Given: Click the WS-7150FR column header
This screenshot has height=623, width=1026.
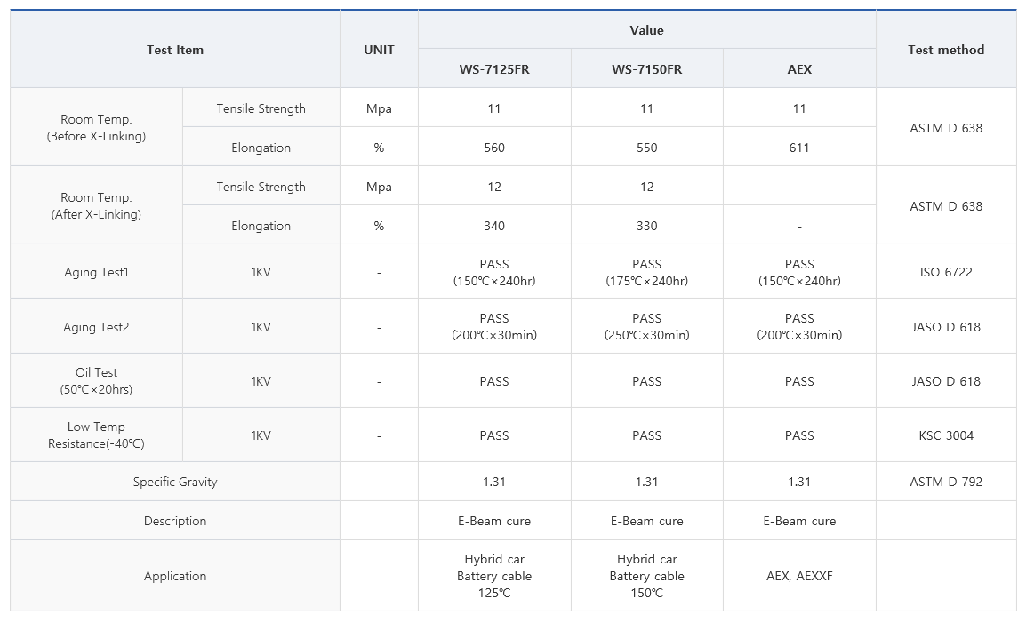Looking at the screenshot, I should (646, 68).
